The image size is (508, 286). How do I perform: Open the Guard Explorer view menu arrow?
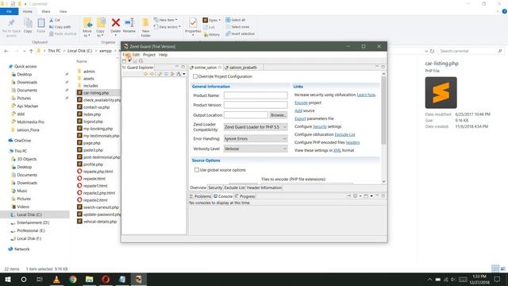click(x=184, y=74)
